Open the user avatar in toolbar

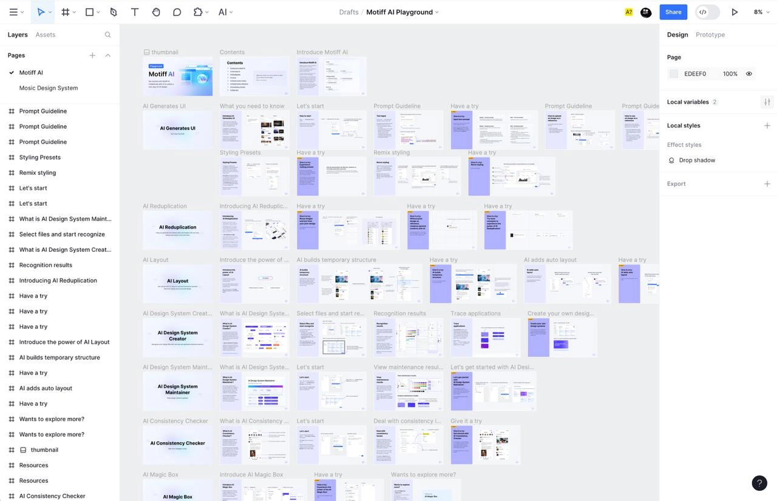[x=646, y=12]
